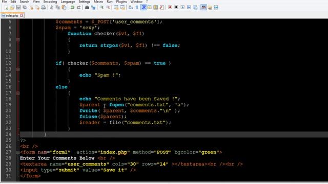Screen dimensions: 328x184
Task: Click line number 12 in margin
Action: tap(8, 63)
